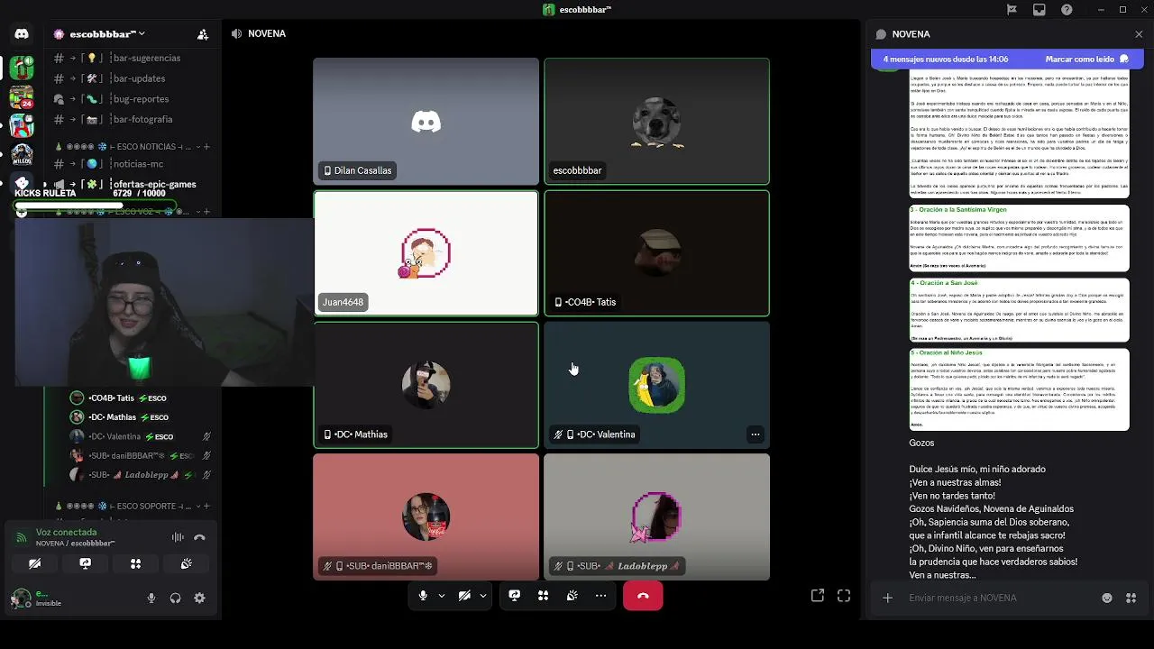
Task: Toggle camera in call control bar
Action: (x=464, y=596)
